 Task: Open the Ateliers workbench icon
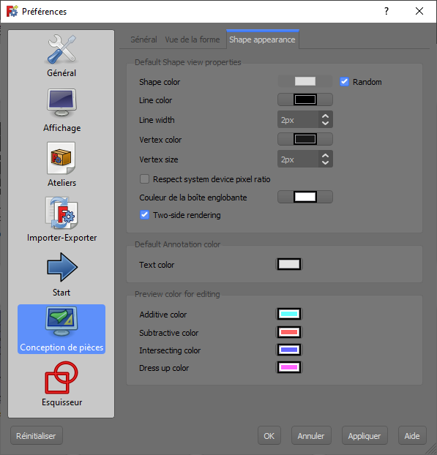(61, 158)
